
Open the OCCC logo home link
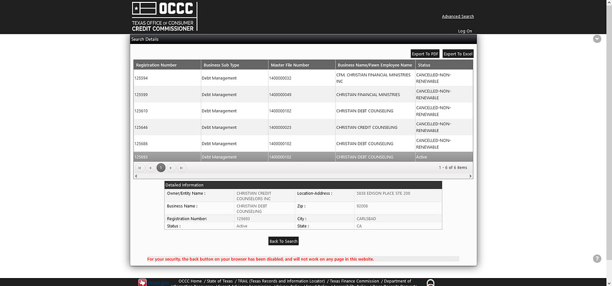coord(164,16)
